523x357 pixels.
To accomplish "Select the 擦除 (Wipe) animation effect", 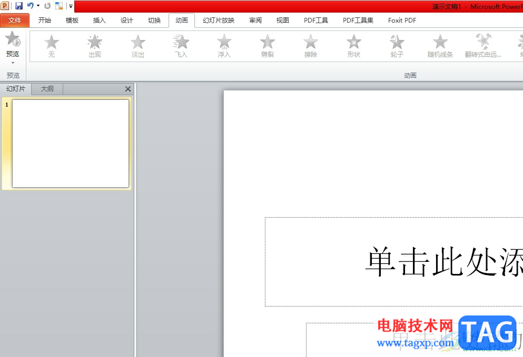I will pyautogui.click(x=311, y=46).
